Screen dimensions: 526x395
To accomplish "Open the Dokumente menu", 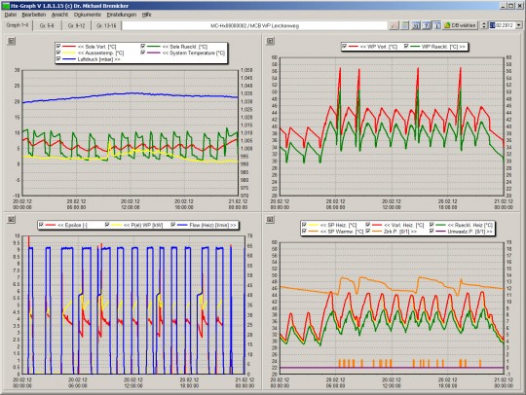I will coord(88,15).
